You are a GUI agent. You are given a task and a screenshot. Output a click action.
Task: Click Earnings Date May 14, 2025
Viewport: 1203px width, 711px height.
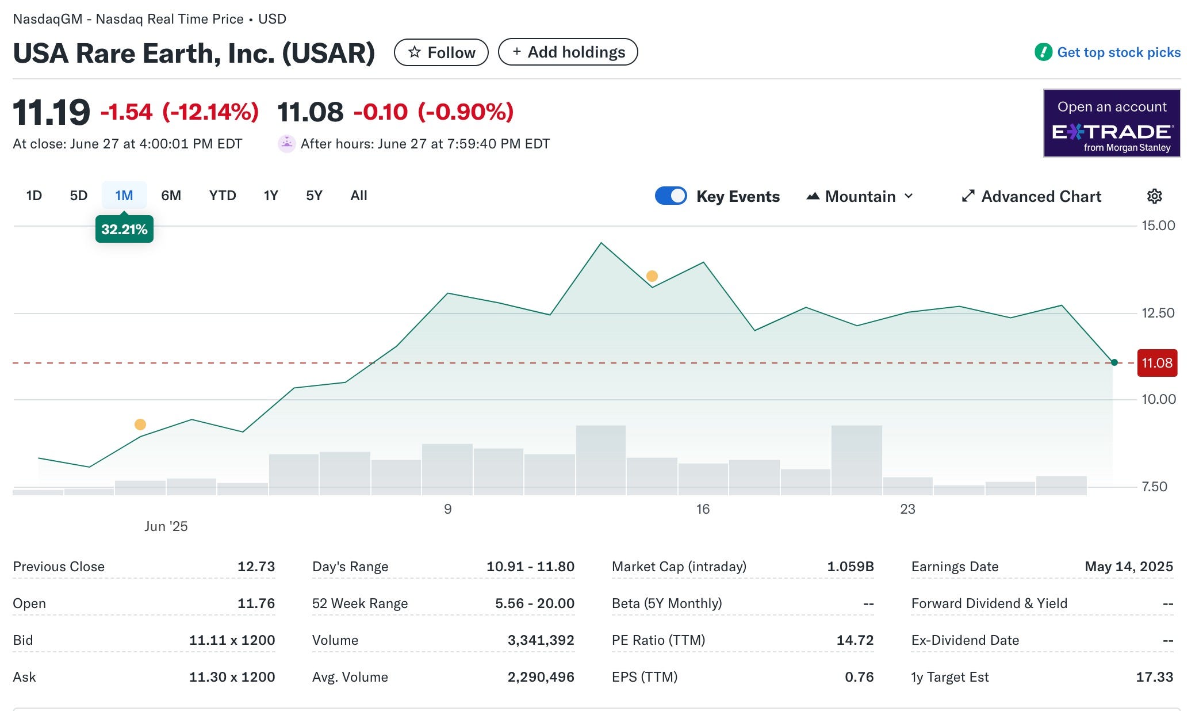[1129, 567]
